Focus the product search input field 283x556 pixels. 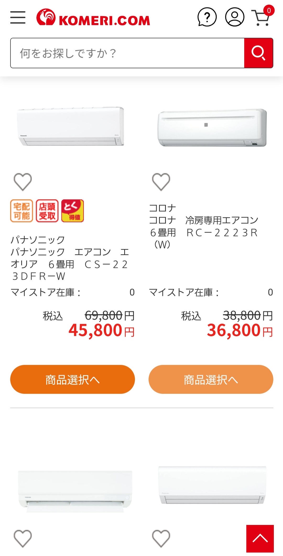coord(127,53)
